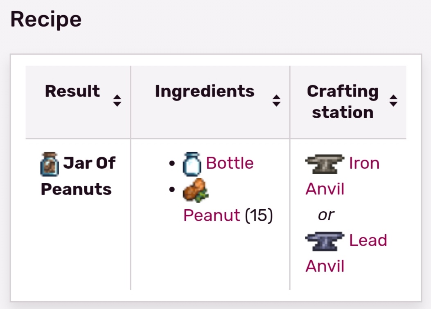Viewport: 431px width, 309px height.
Task: Click the Bottle ingredient icon
Action: [192, 164]
